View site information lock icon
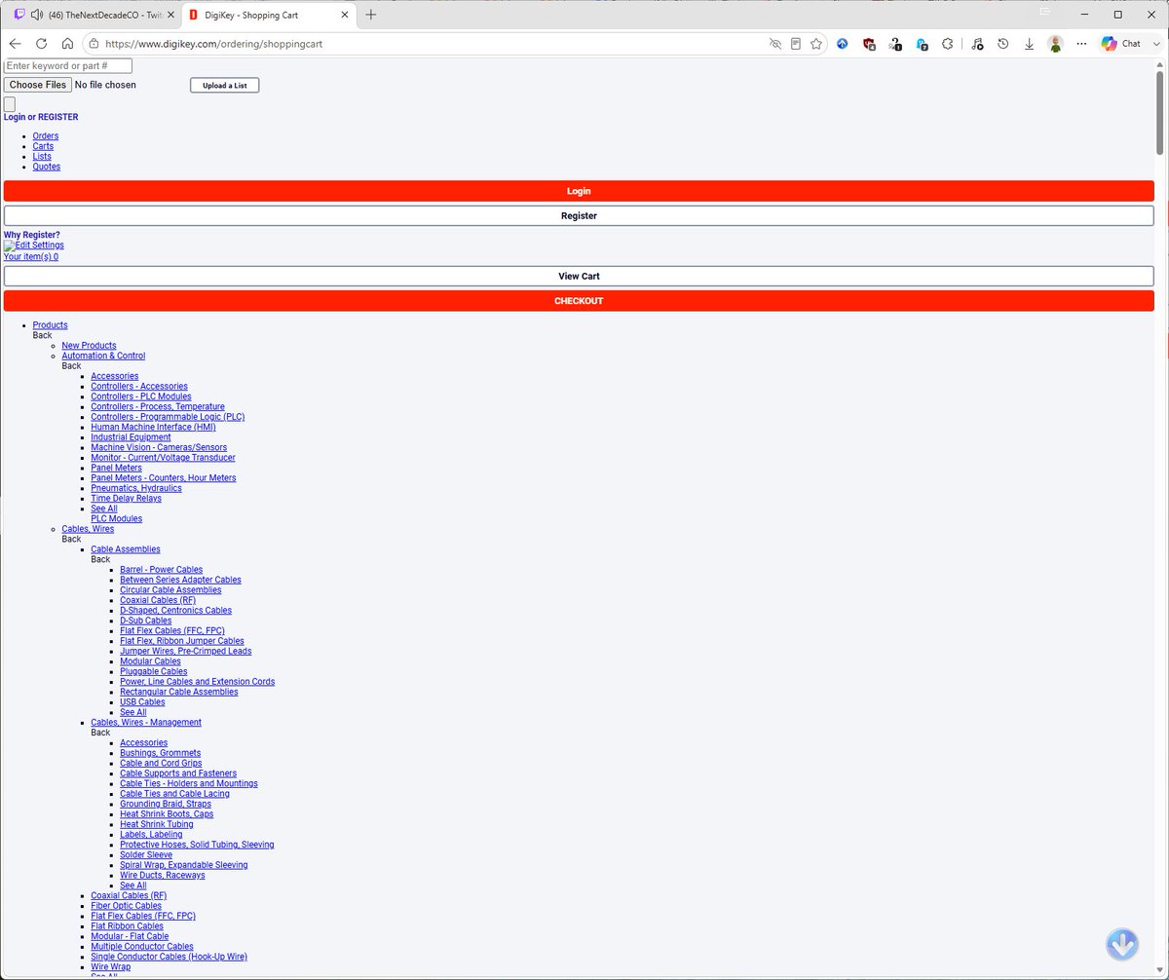Screen dimensions: 1169x980 94,44
